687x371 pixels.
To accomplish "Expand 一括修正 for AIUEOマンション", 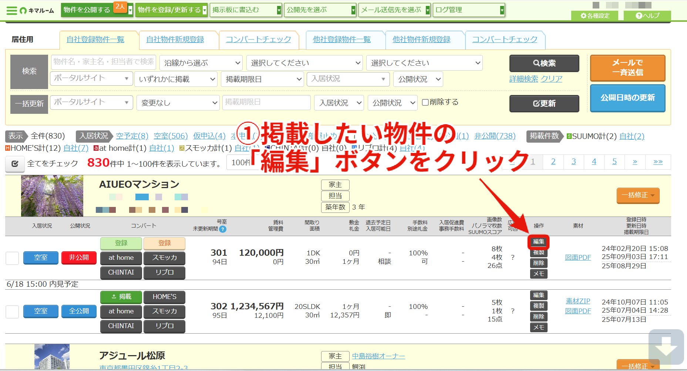I will point(638,195).
